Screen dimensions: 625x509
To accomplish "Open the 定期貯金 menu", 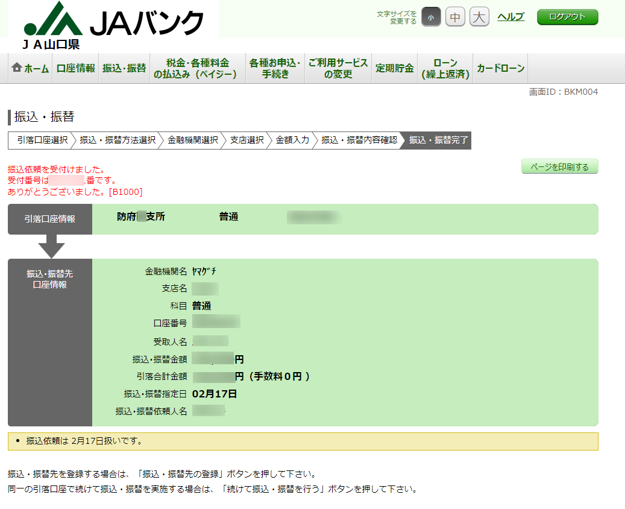I will point(395,68).
